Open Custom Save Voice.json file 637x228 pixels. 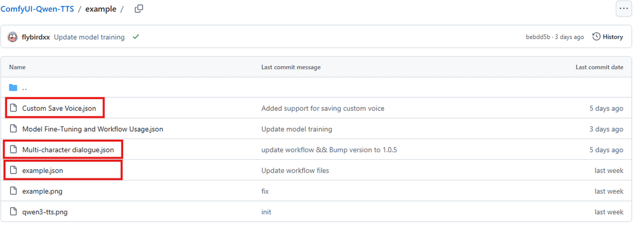[x=59, y=108]
